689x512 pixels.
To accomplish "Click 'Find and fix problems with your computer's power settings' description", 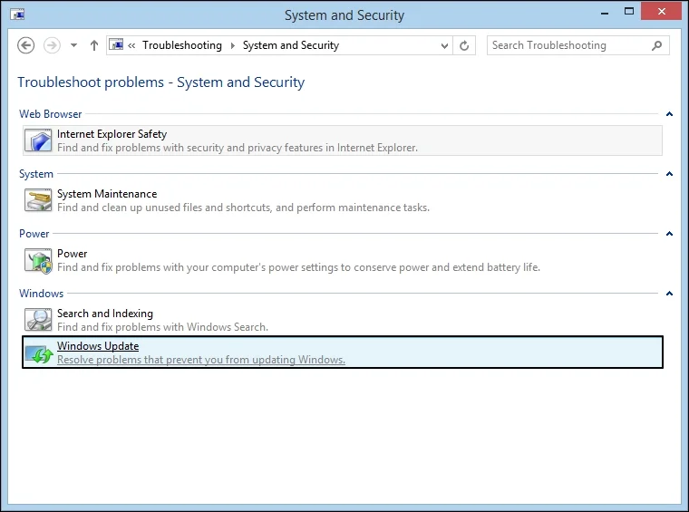I will click(299, 267).
